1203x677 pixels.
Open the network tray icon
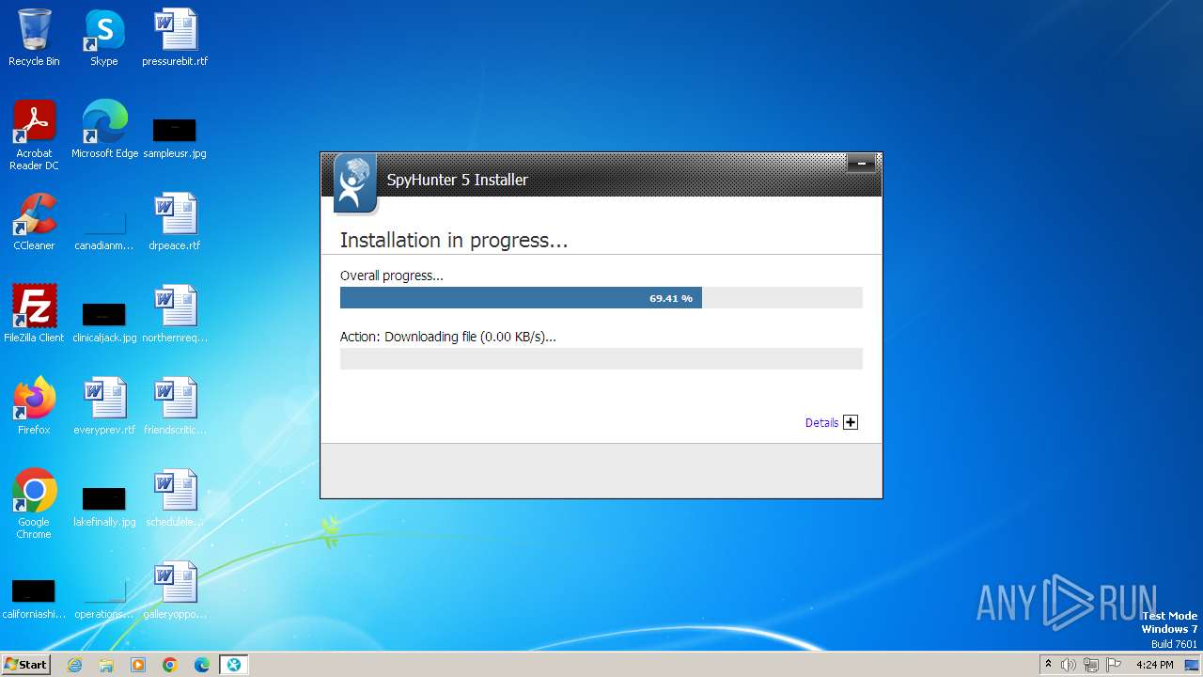[1091, 665]
